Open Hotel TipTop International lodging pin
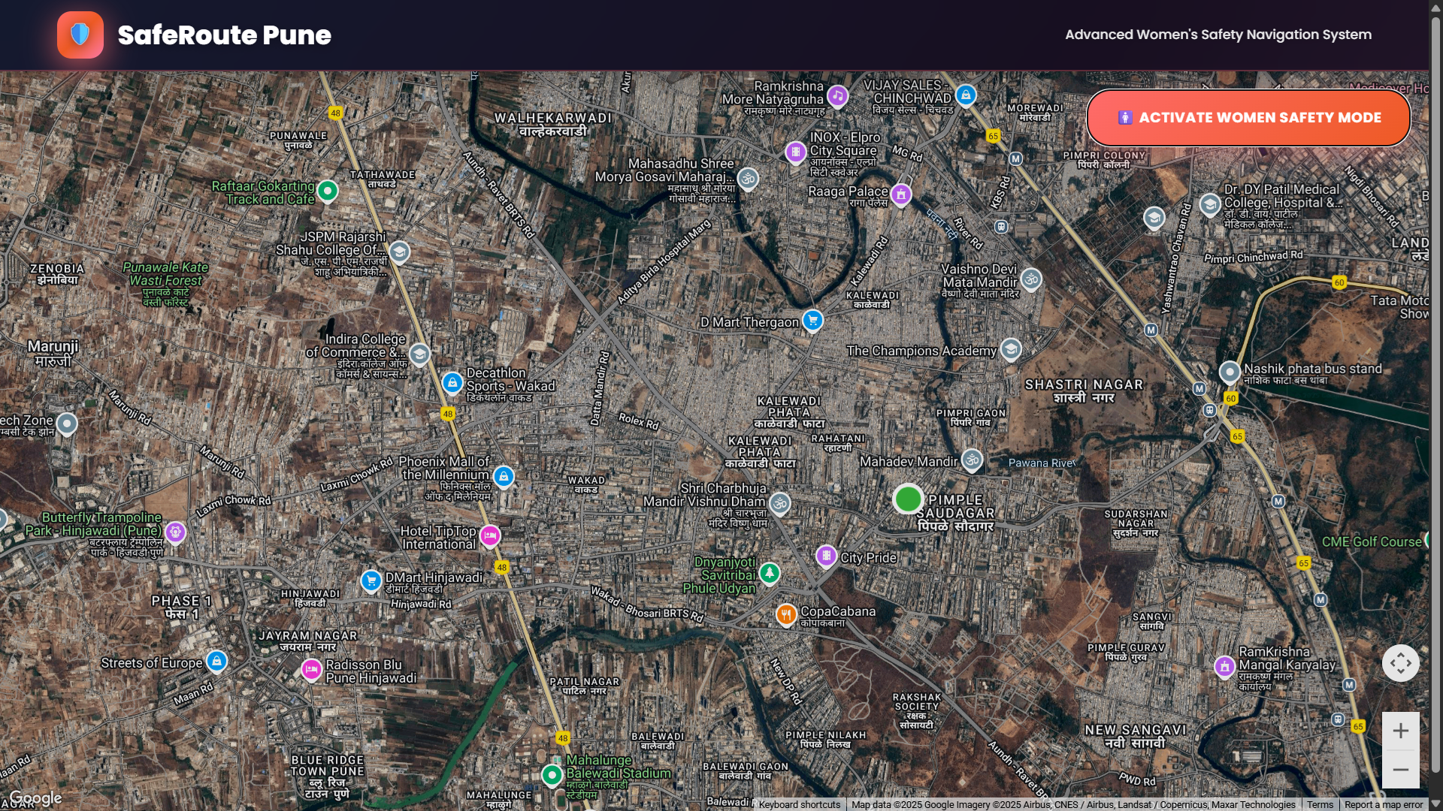The width and height of the screenshot is (1443, 811). pyautogui.click(x=490, y=535)
